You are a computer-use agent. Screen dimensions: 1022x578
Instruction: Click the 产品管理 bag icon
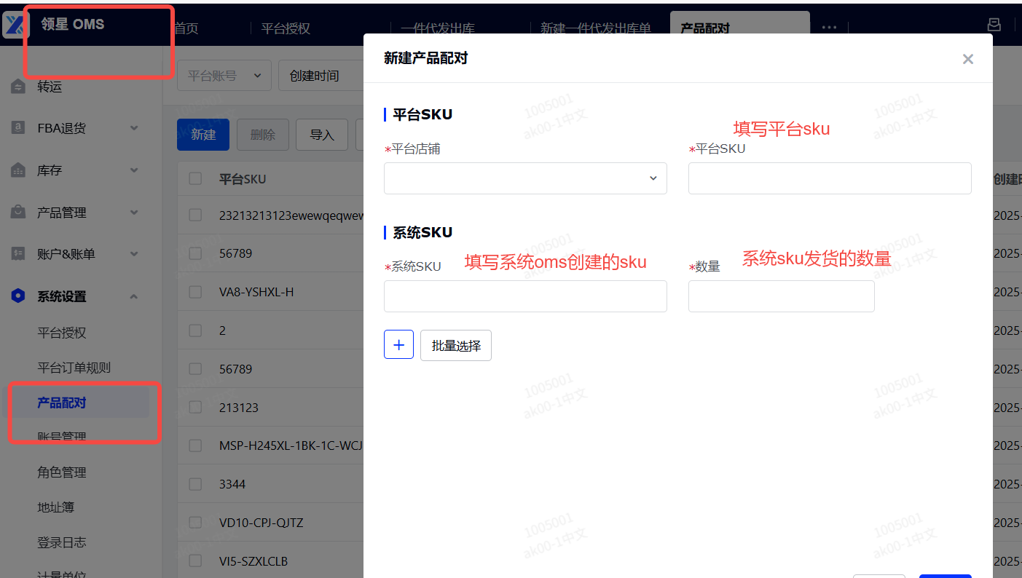pyautogui.click(x=18, y=213)
